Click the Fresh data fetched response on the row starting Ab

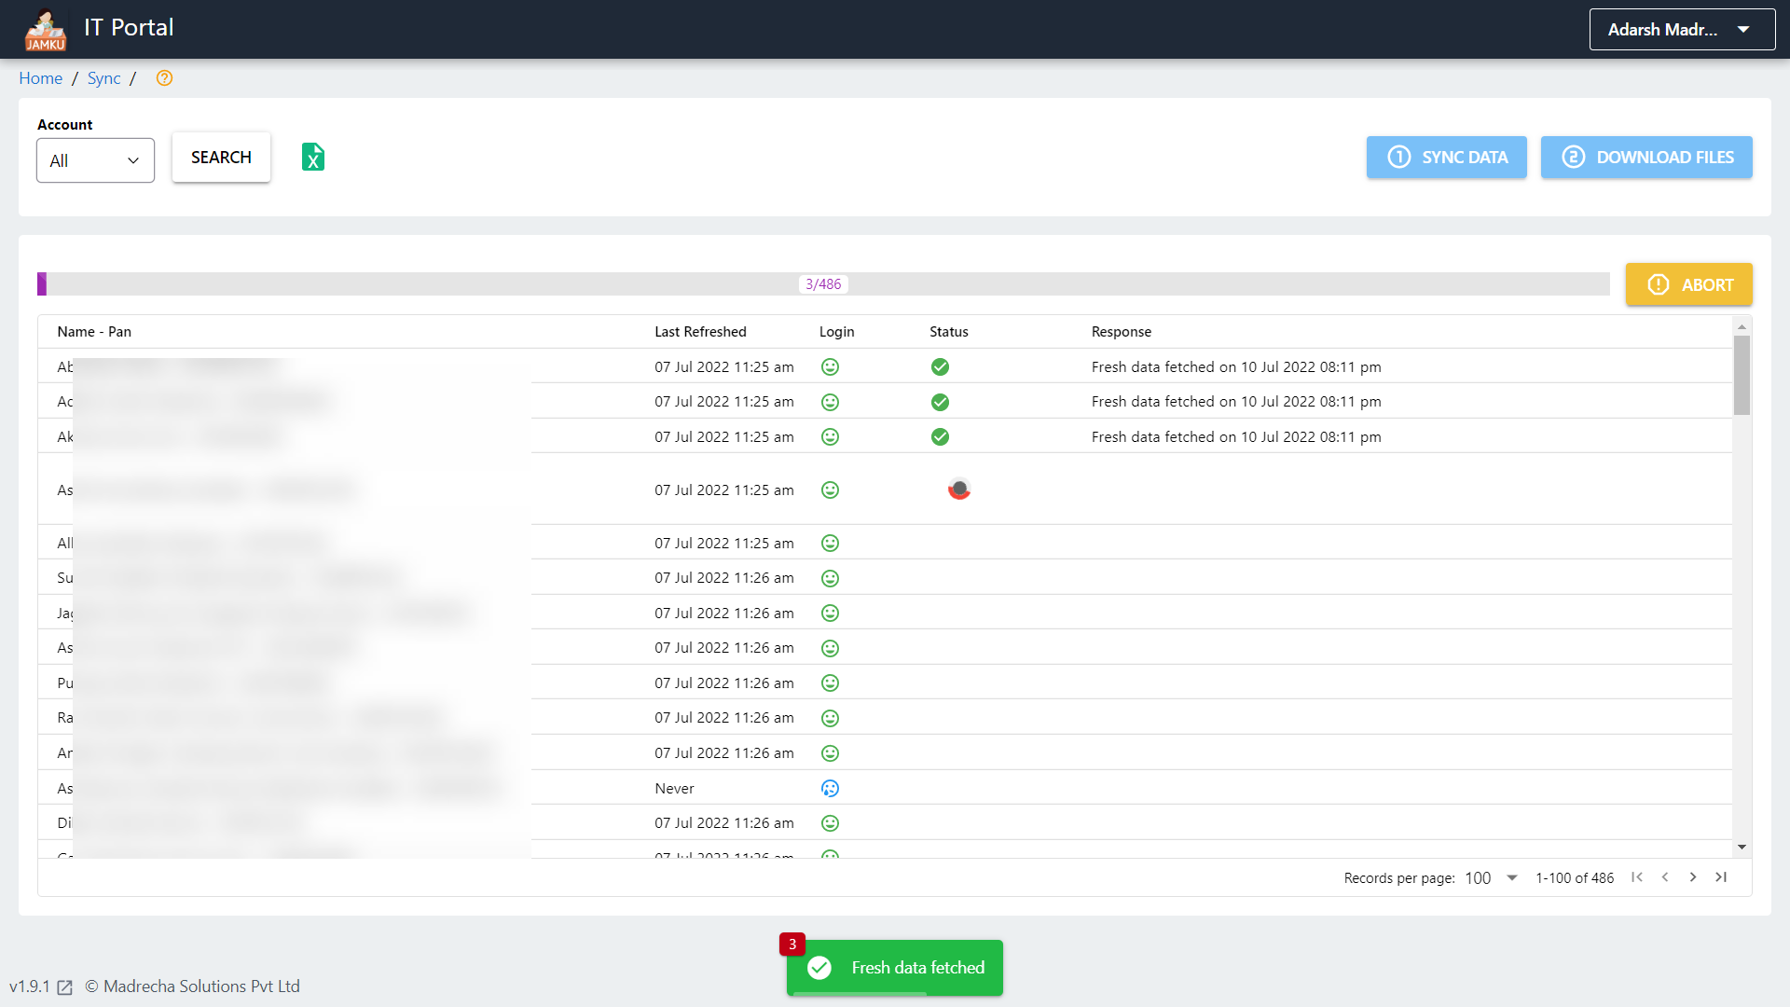1236,367
